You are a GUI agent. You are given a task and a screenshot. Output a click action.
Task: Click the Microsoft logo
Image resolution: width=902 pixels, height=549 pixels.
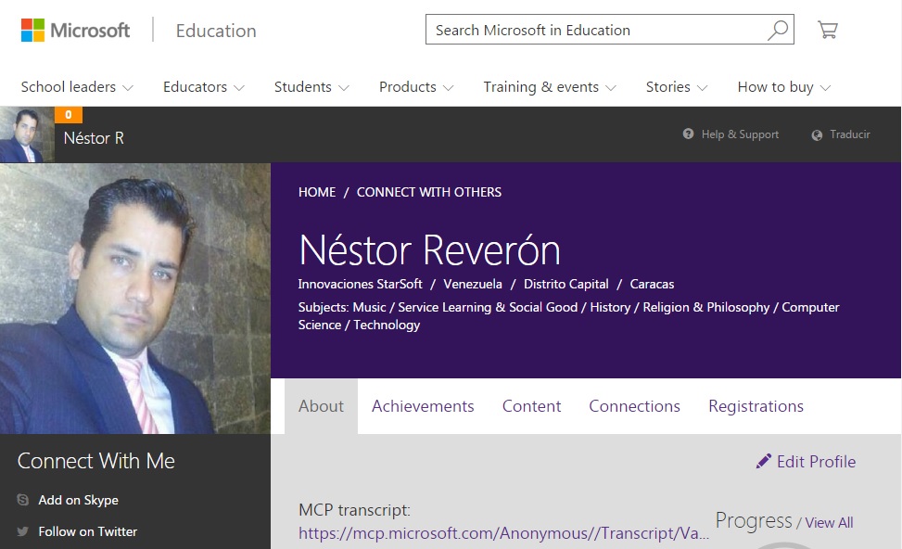[x=76, y=31]
